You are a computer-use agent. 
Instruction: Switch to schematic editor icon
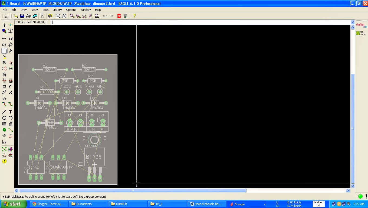[42, 16]
